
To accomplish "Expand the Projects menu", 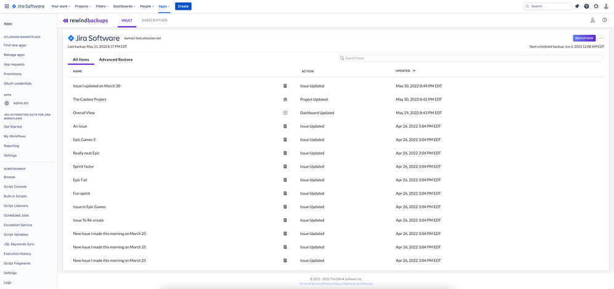I will point(82,6).
